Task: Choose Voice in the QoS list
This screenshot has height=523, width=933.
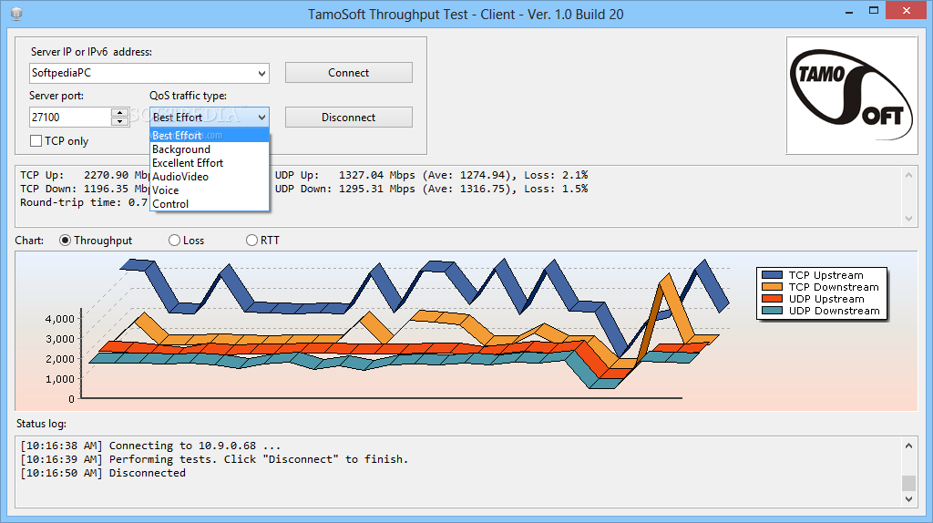Action: pyautogui.click(x=210, y=190)
